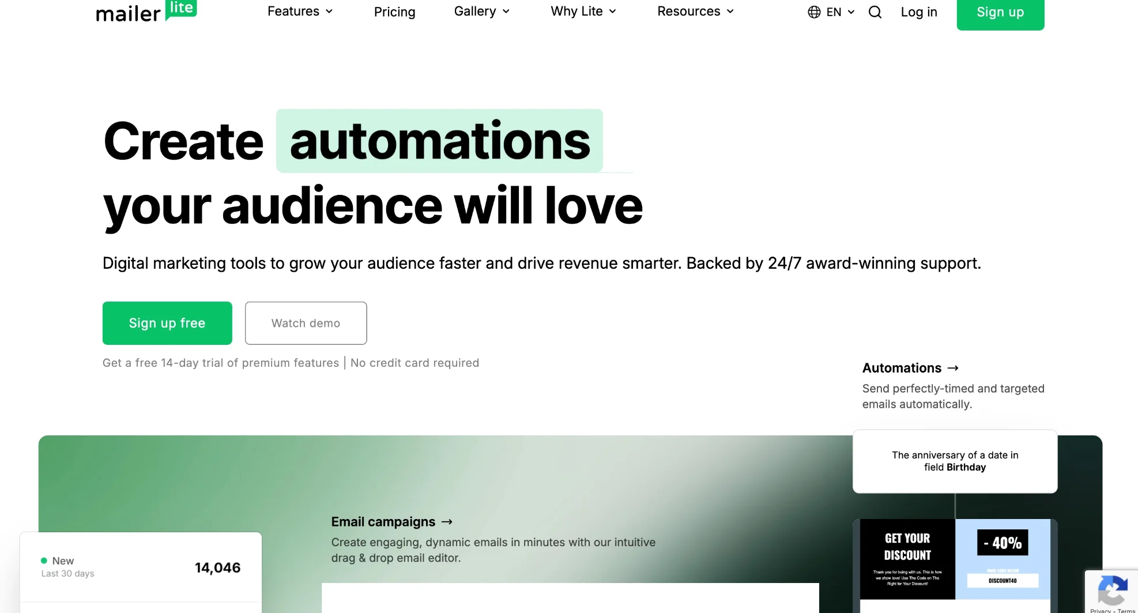1138x613 pixels.
Task: Click the green Sign up button
Action: tap(1000, 12)
